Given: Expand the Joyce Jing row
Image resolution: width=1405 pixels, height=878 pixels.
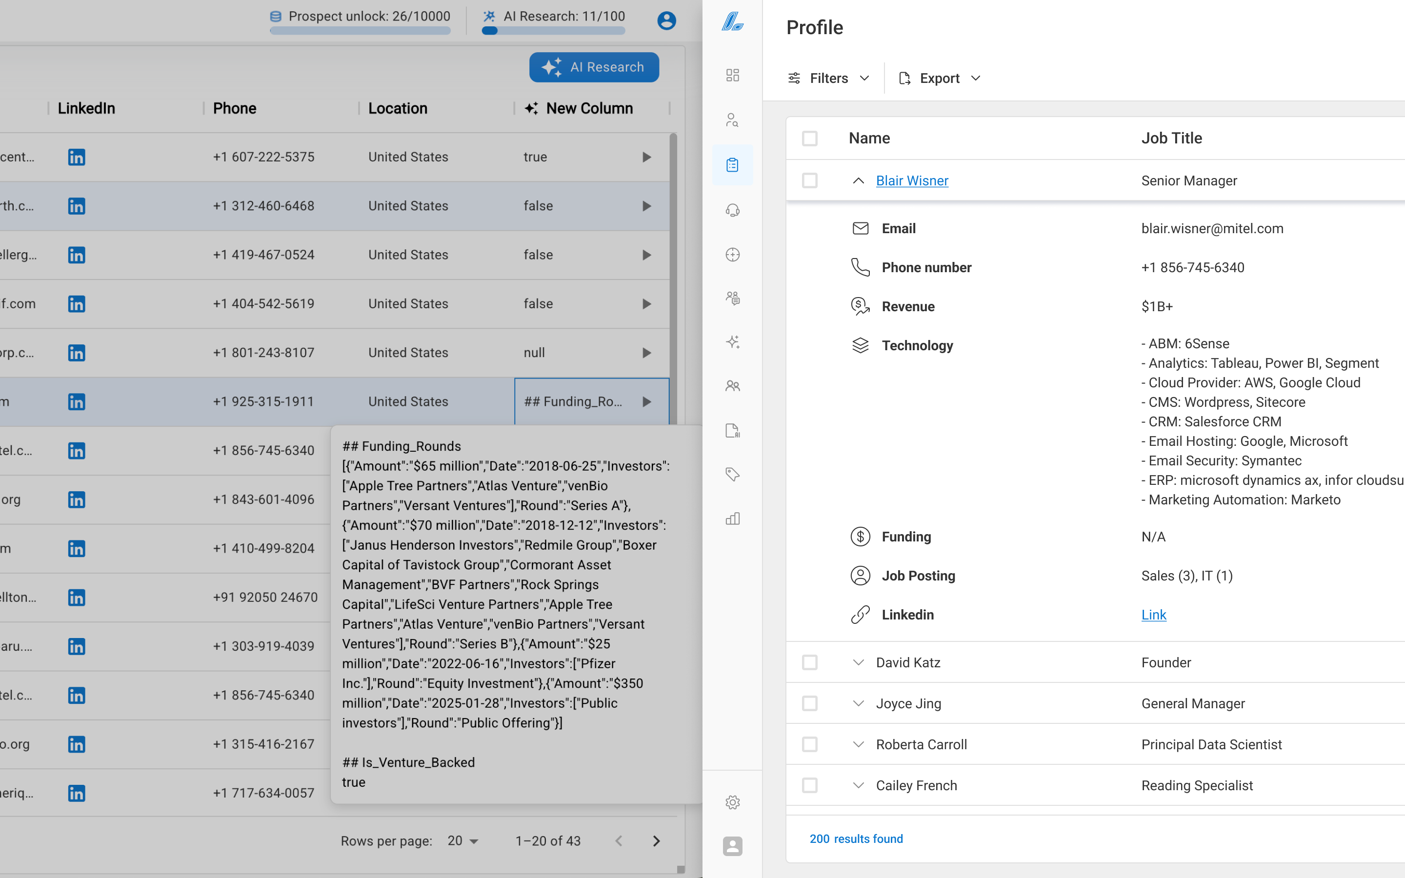Looking at the screenshot, I should pos(858,703).
